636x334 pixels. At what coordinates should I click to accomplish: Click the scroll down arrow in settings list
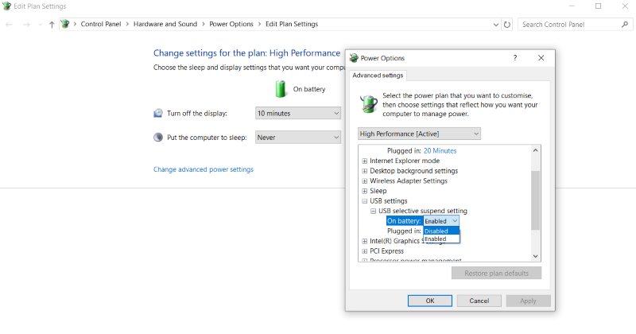coord(535,256)
